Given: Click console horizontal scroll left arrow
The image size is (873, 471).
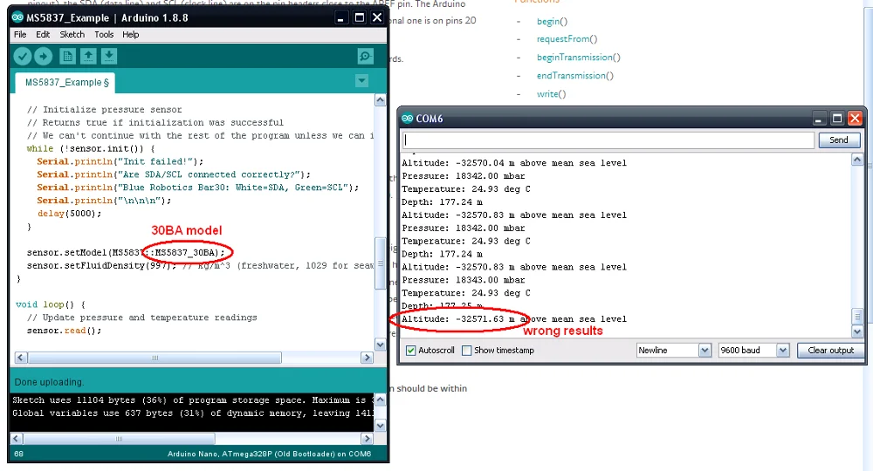Looking at the screenshot, I should pyautogui.click(x=17, y=439).
